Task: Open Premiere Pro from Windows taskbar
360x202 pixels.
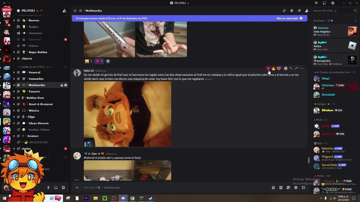Action: click(86, 198)
